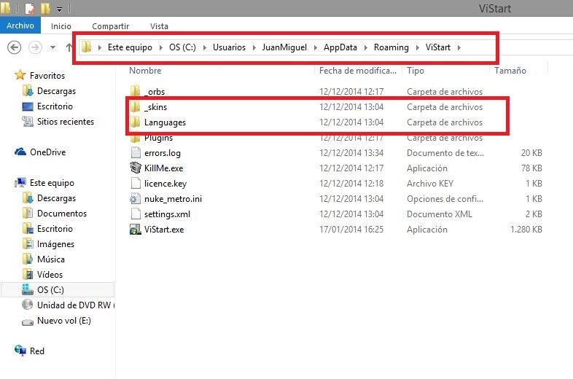573x379 pixels.
Task: Click Properties icon in quick access toolbar
Action: (x=29, y=9)
